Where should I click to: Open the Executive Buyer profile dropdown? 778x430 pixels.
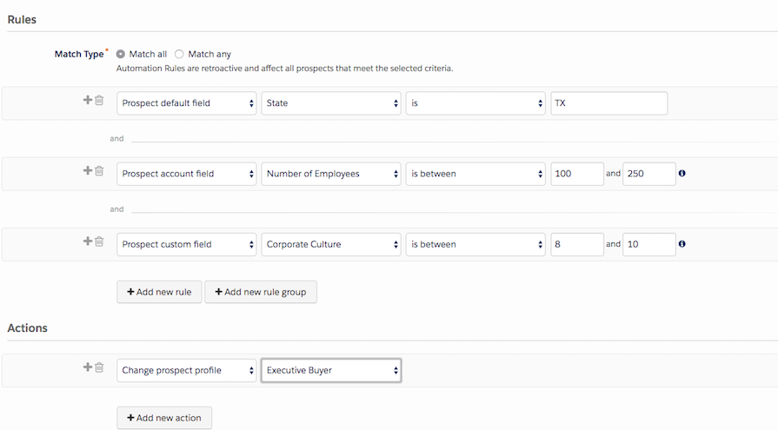pyautogui.click(x=331, y=370)
